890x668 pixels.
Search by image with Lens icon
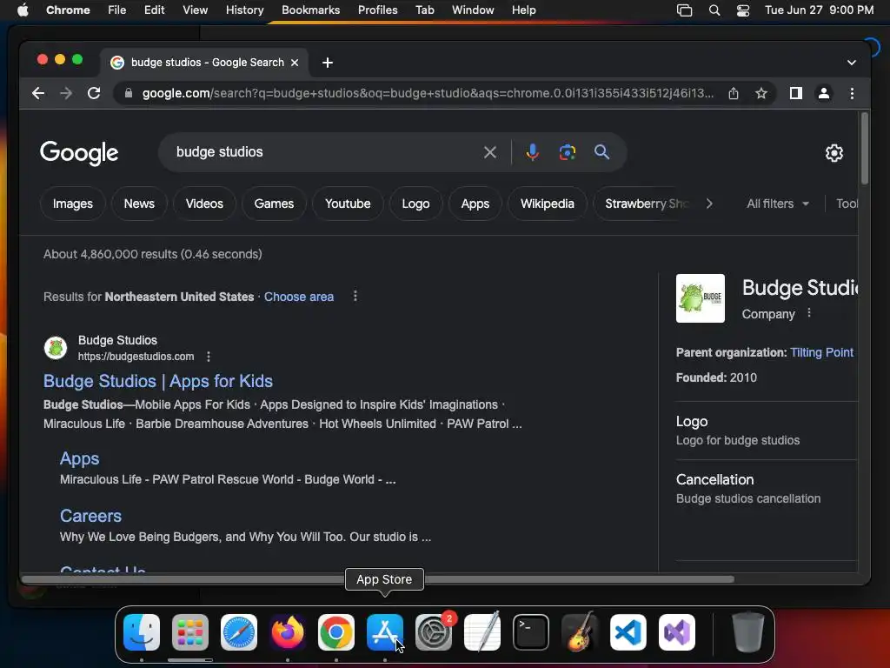click(567, 152)
